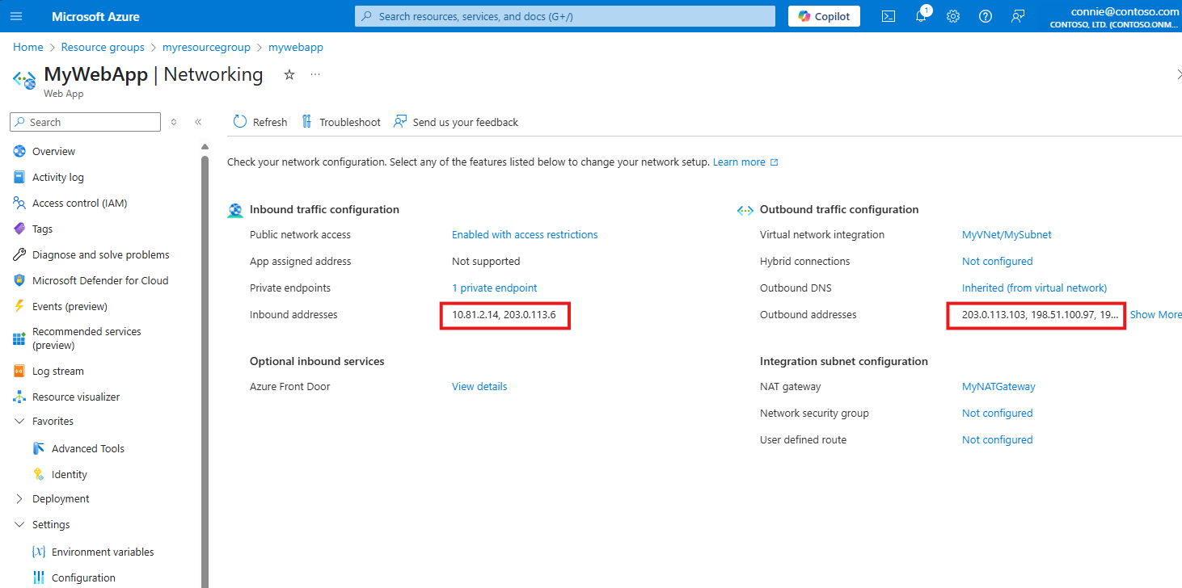Open Microsoft Defender for Cloud

coord(100,280)
